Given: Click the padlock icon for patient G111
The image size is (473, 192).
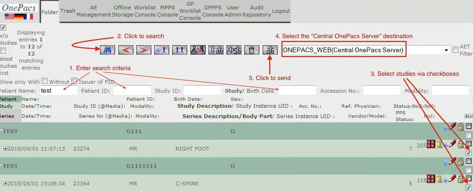Looking at the screenshot, I should click(x=461, y=128).
